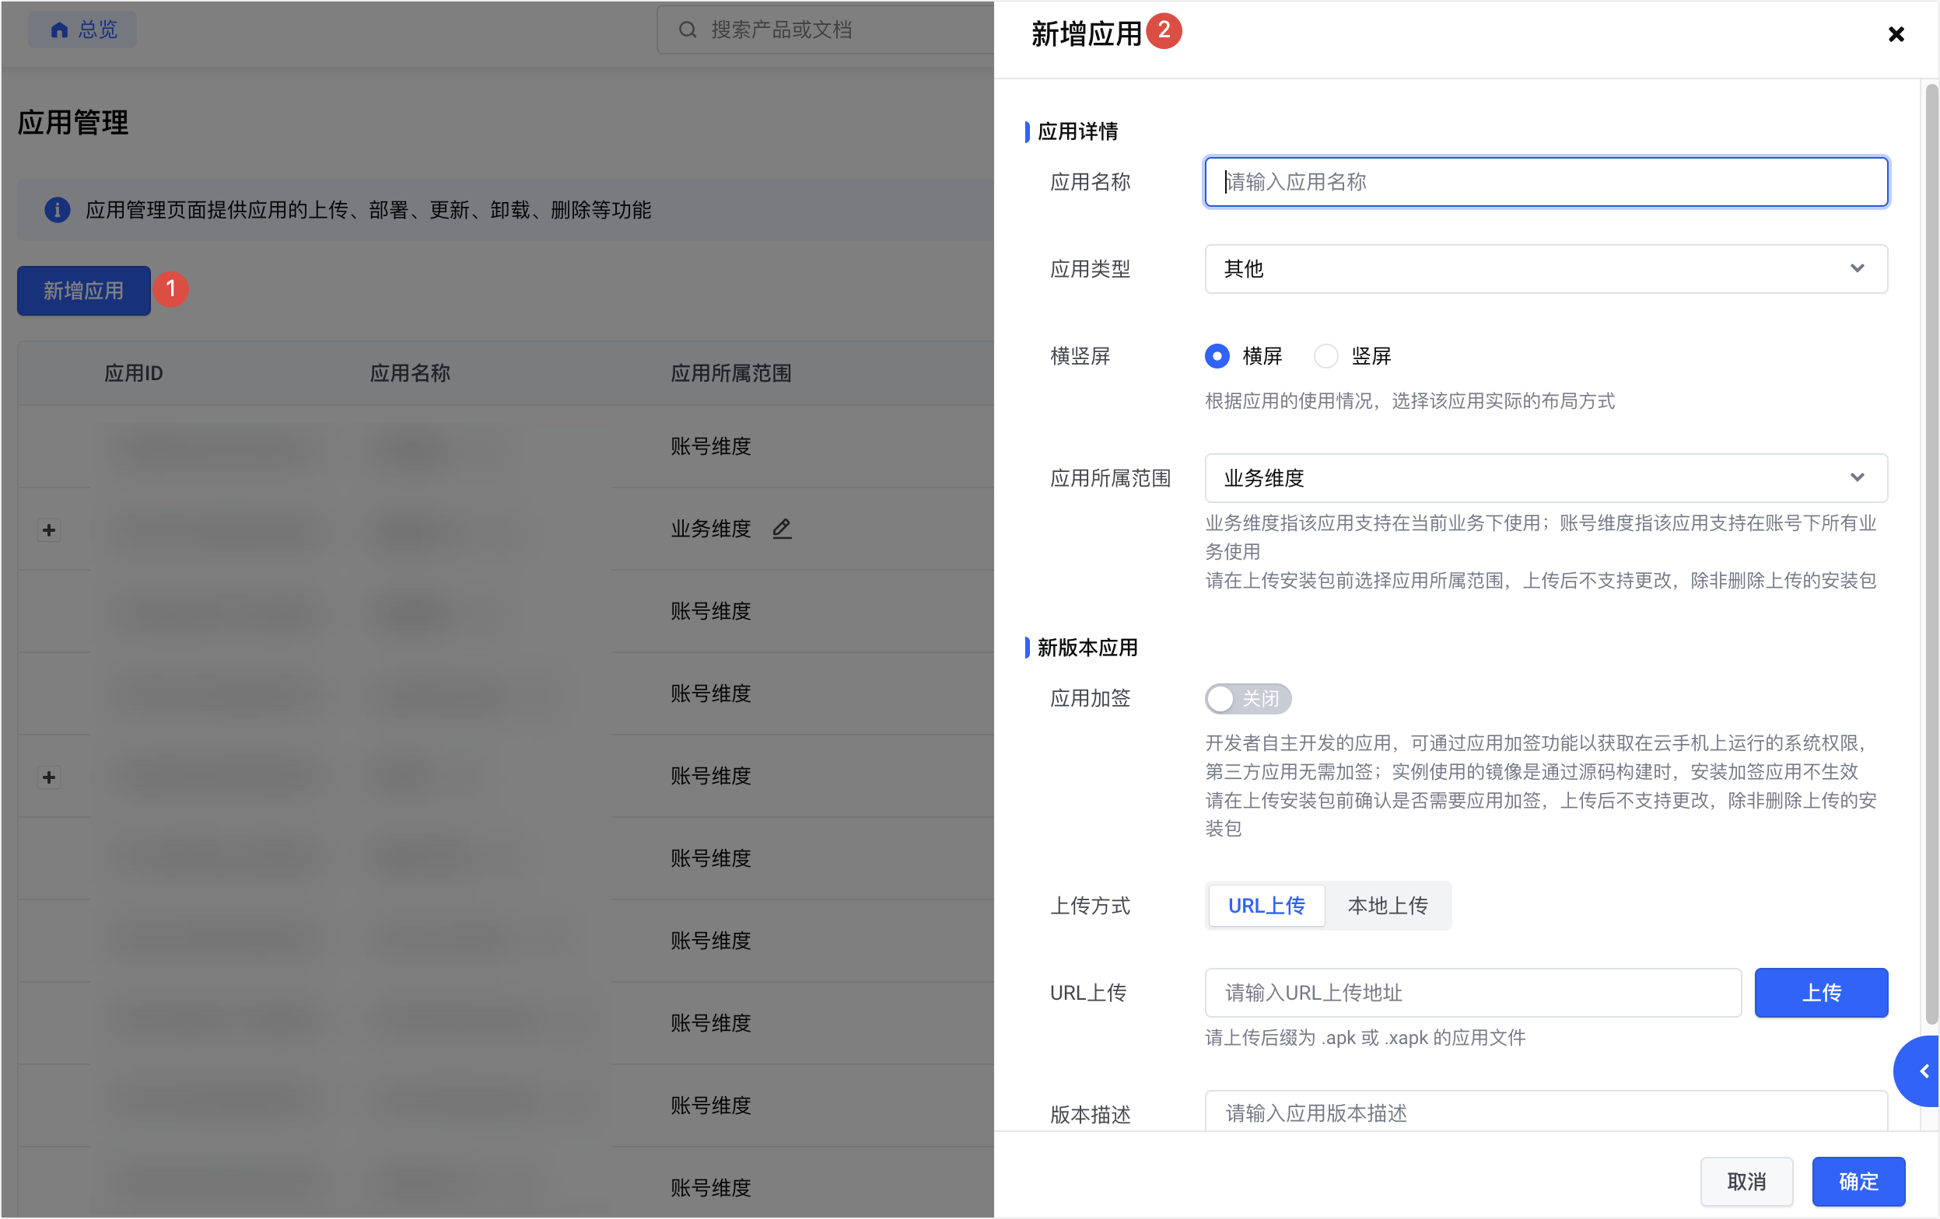
Task: Click the search magnifier icon
Action: (686, 30)
